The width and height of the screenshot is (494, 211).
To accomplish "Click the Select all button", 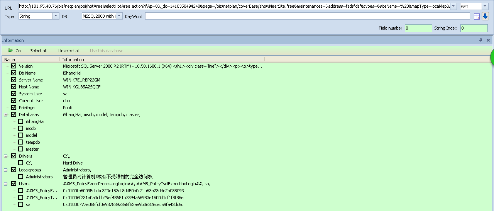I will coord(39,51).
